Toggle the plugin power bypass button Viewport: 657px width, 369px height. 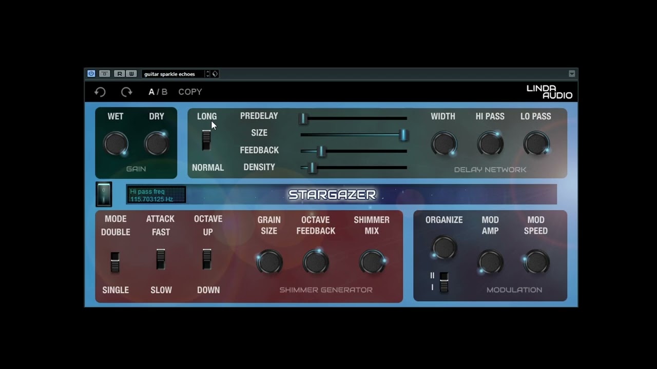pyautogui.click(x=91, y=74)
